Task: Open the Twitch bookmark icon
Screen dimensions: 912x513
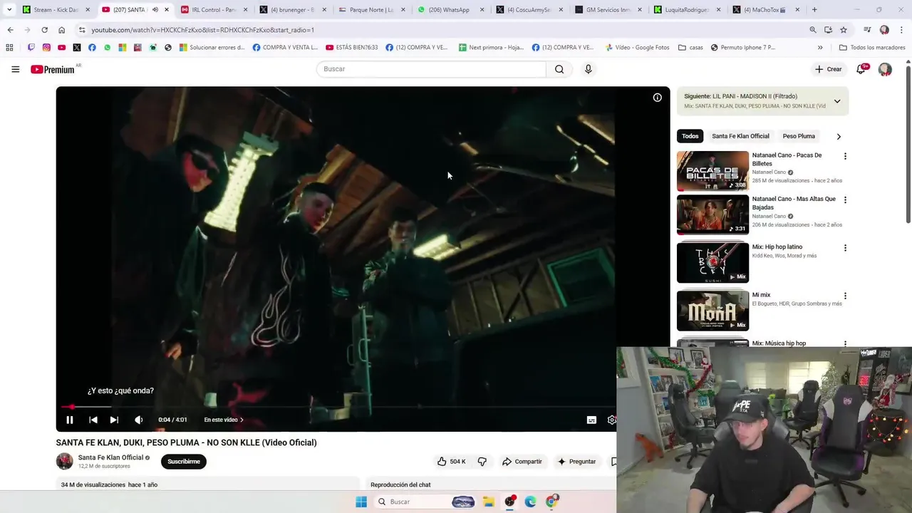Action: coord(31,48)
